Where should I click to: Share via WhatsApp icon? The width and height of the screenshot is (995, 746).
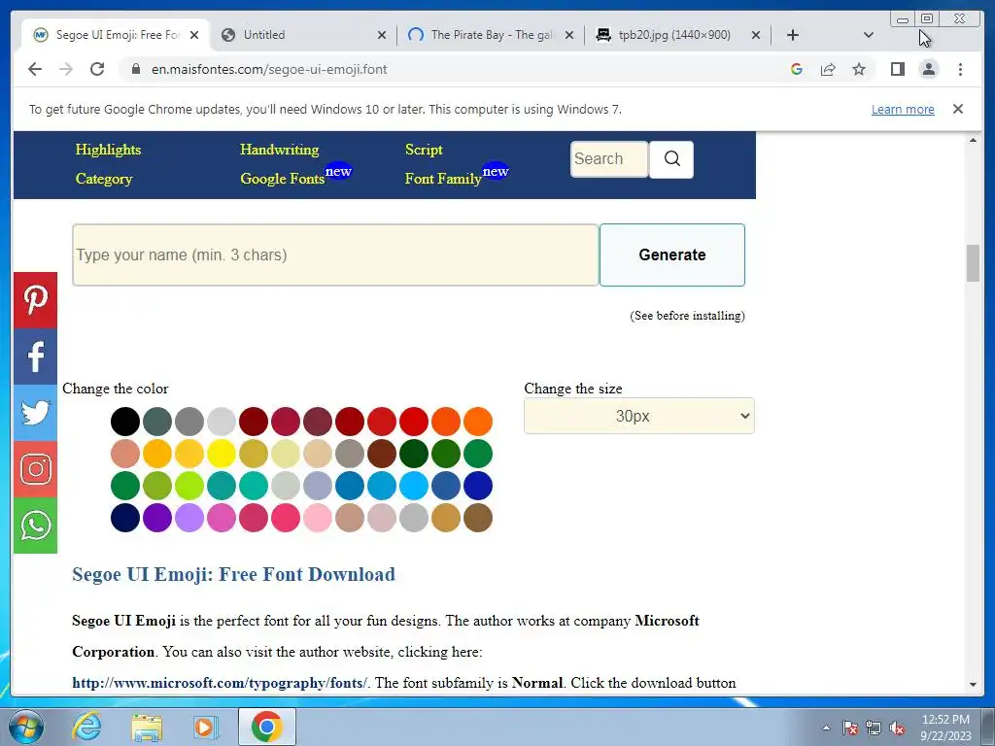click(36, 526)
